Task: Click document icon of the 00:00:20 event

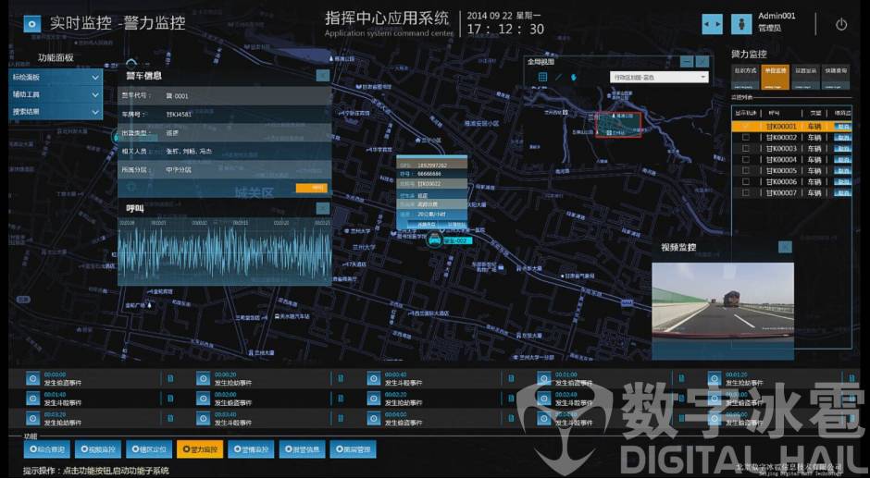Action: point(341,378)
